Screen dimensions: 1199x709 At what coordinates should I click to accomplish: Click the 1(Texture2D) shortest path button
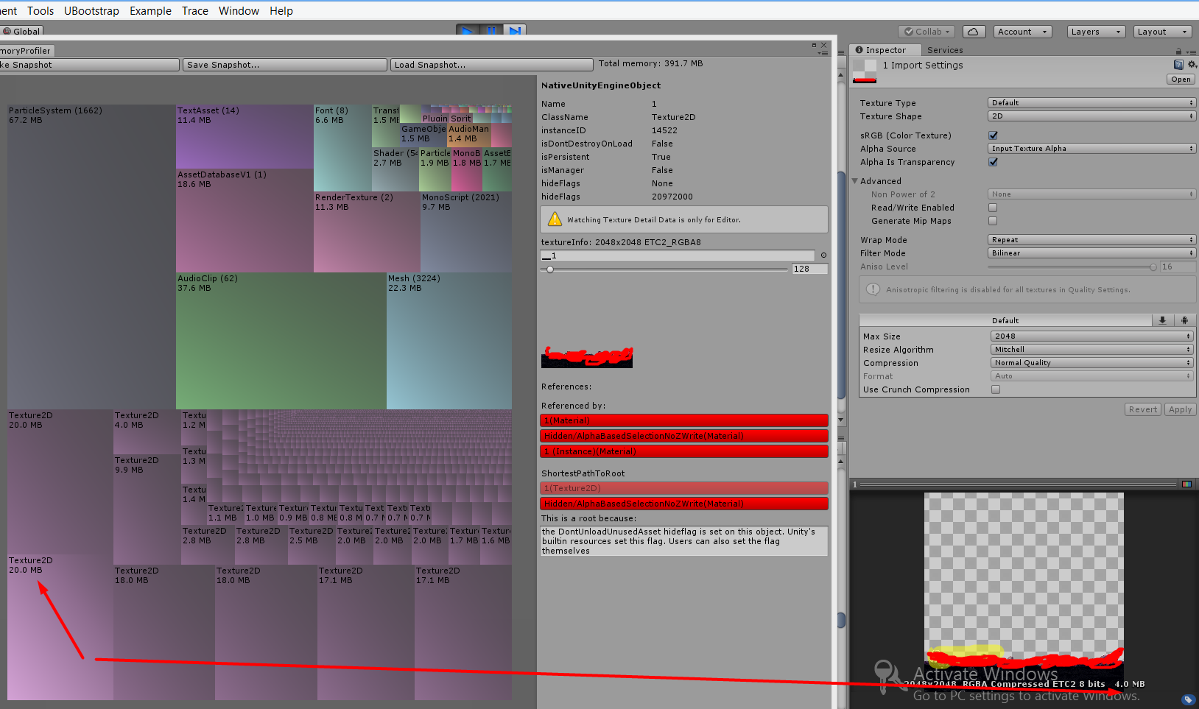684,488
